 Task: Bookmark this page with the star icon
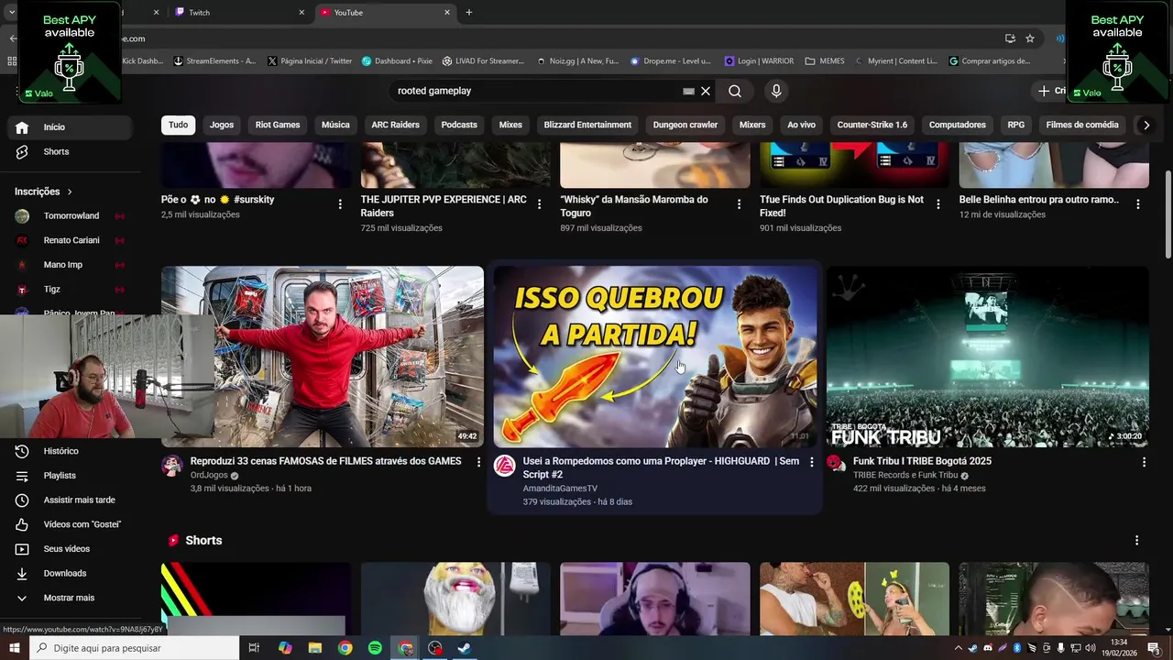(x=1030, y=38)
